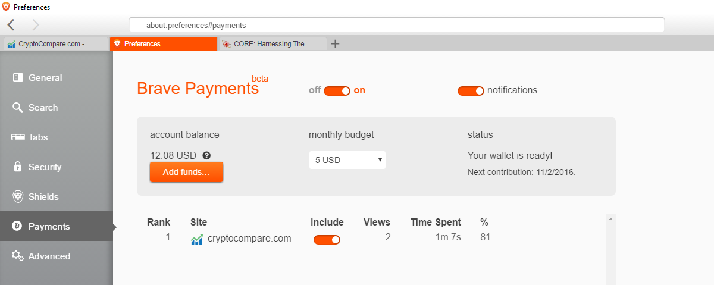The image size is (714, 285).
Task: Switch to the CryptoCompare.com tab
Action: pos(55,44)
